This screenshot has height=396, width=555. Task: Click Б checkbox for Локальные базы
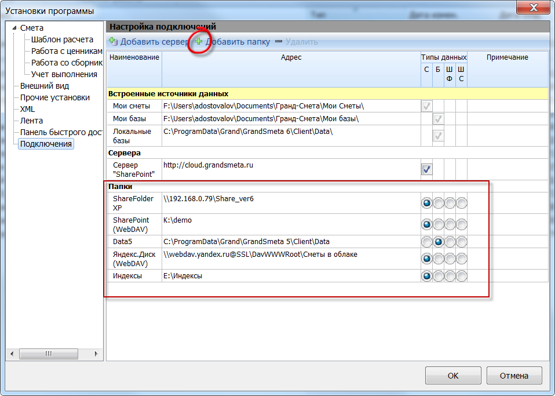coord(438,136)
